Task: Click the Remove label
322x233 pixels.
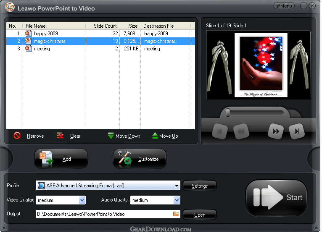Action: pyautogui.click(x=35, y=136)
